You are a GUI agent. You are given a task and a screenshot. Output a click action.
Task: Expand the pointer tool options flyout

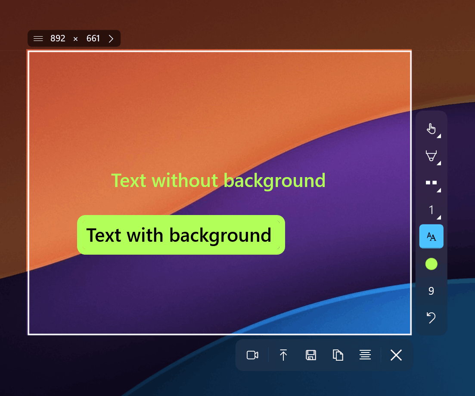click(438, 136)
